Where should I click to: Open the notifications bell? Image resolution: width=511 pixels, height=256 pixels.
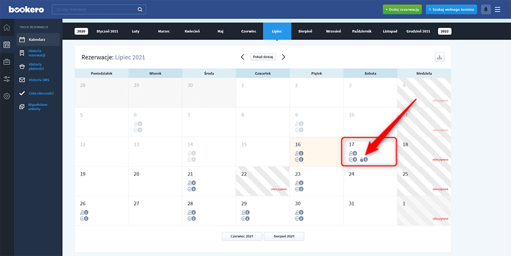click(486, 9)
